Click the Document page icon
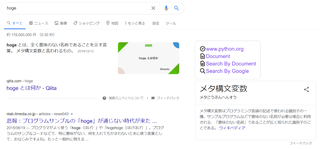Viewport: 320px width, 149px height. coord(203,56)
